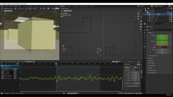
Task: Click the timeline Keying button
Action: (x=13, y=93)
